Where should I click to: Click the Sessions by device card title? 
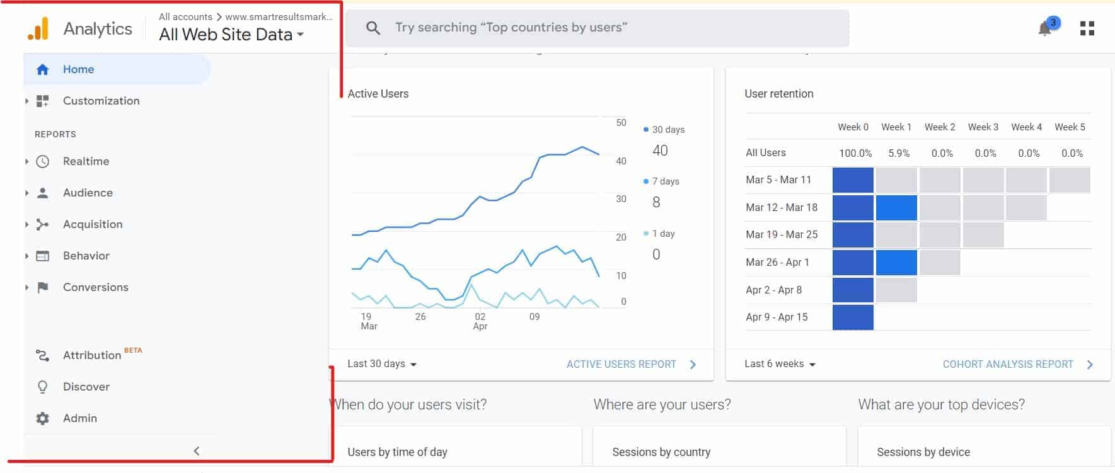(923, 452)
